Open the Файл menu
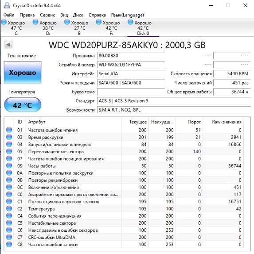The image size is (254, 254). click(x=9, y=15)
